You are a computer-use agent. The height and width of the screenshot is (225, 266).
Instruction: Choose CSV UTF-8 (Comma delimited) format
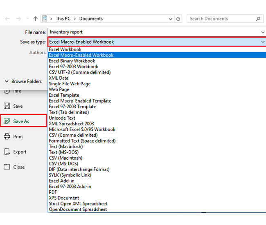pos(79,72)
